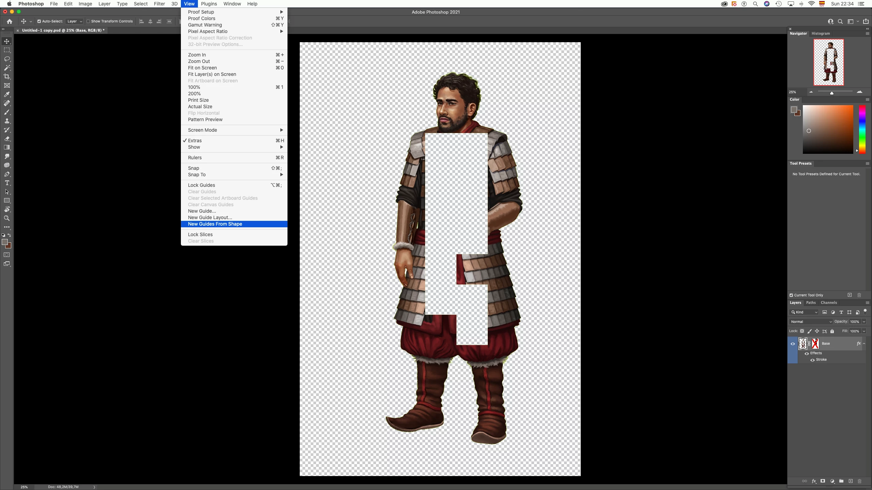Select the Zoom tool in toolbar
Viewport: 872px width, 490px height.
point(7,218)
